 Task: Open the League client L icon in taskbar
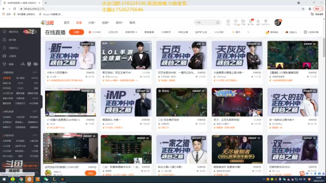(x=54, y=179)
